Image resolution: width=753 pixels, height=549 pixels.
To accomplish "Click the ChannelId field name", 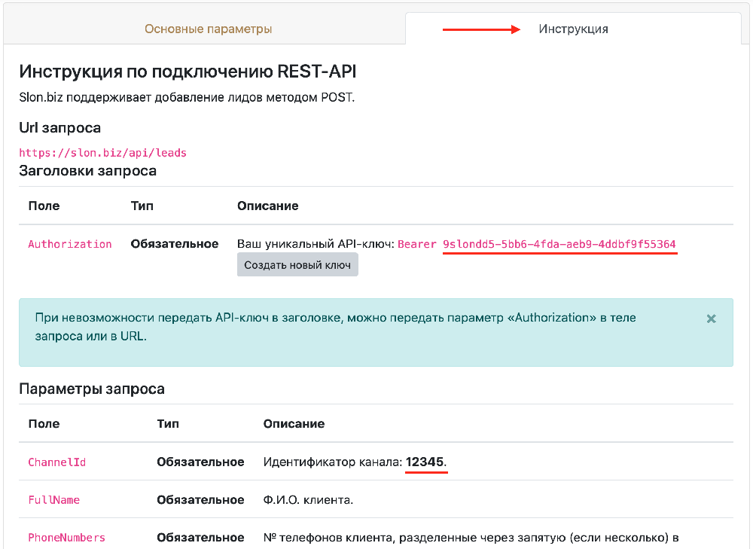I will point(56,462).
